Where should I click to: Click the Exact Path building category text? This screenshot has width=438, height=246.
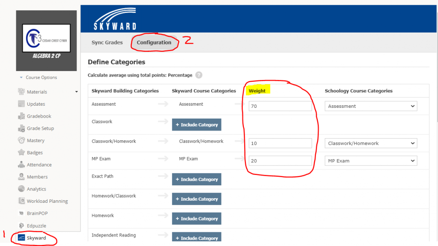[x=103, y=176]
